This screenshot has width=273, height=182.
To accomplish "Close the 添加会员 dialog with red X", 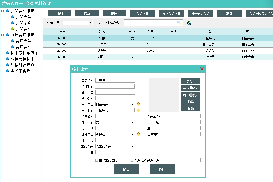I will click(x=202, y=69).
